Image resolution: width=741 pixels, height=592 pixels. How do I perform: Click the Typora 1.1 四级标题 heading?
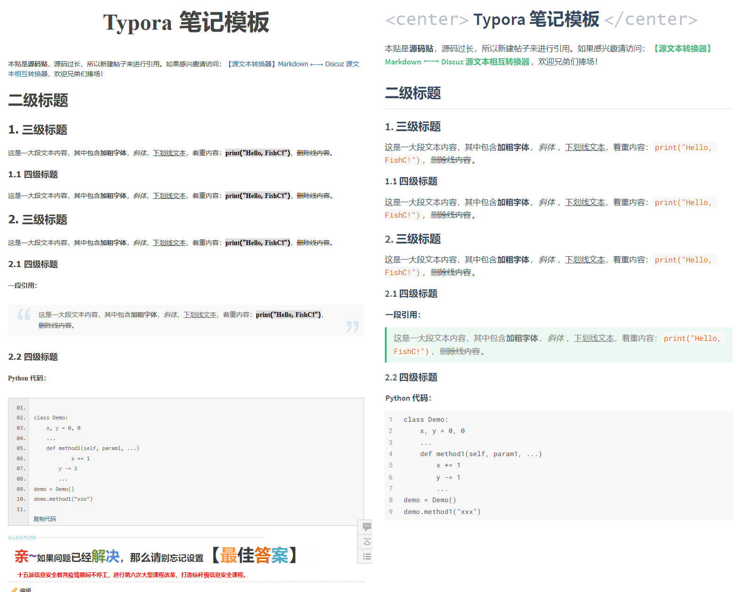(x=411, y=181)
